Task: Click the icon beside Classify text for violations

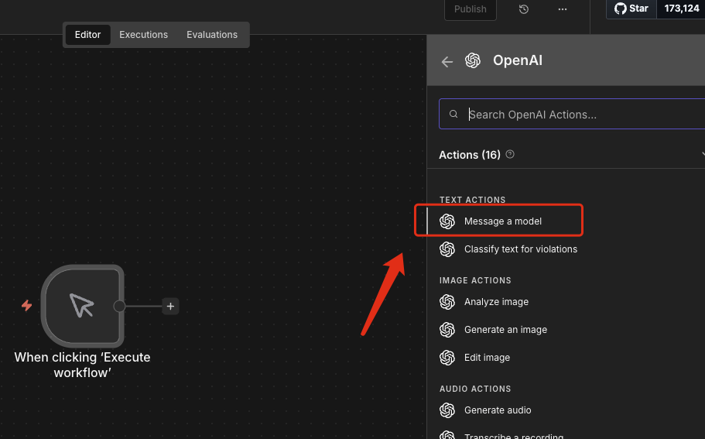Action: pyautogui.click(x=447, y=249)
